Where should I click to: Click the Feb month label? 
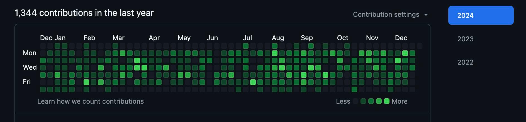click(x=89, y=38)
